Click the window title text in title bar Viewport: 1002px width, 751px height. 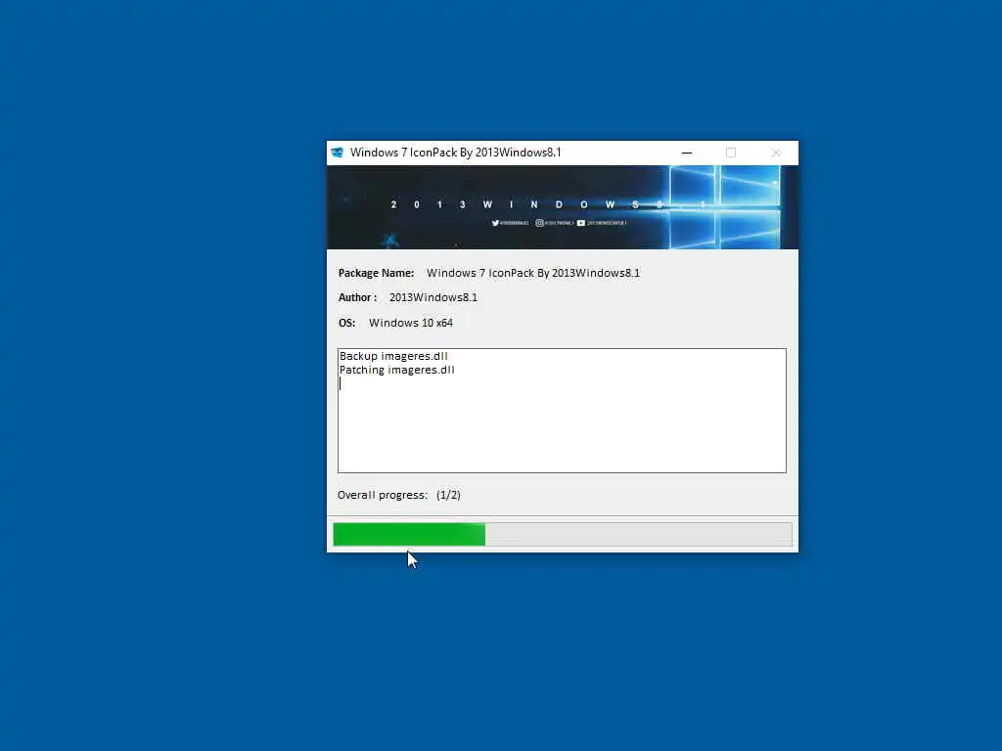[456, 153]
